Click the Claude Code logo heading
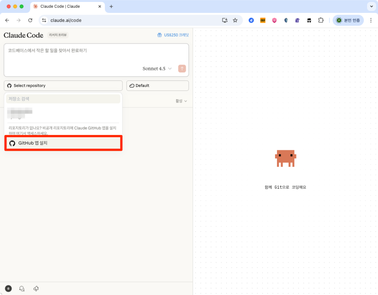 coord(23,35)
